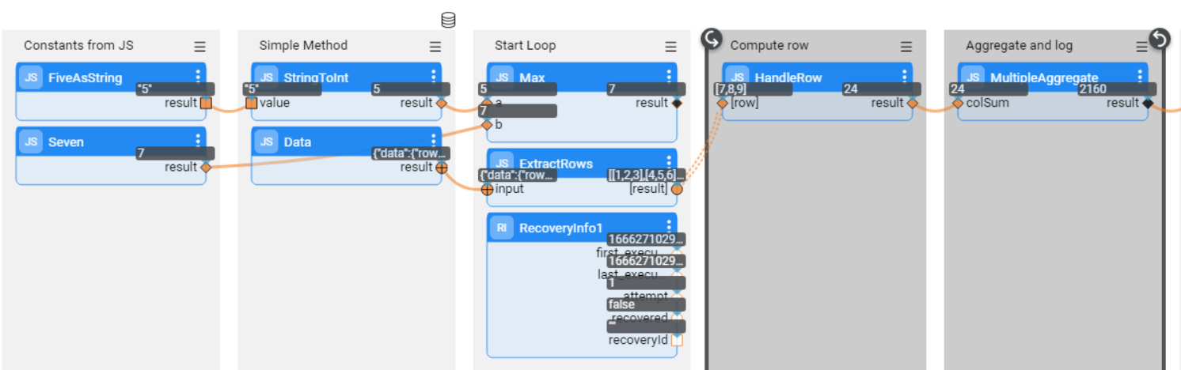Open the Simple Method hamburger menu
Screen dimensions: 1181x370
[x=435, y=47]
